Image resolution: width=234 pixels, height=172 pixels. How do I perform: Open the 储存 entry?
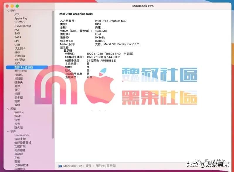(17, 52)
